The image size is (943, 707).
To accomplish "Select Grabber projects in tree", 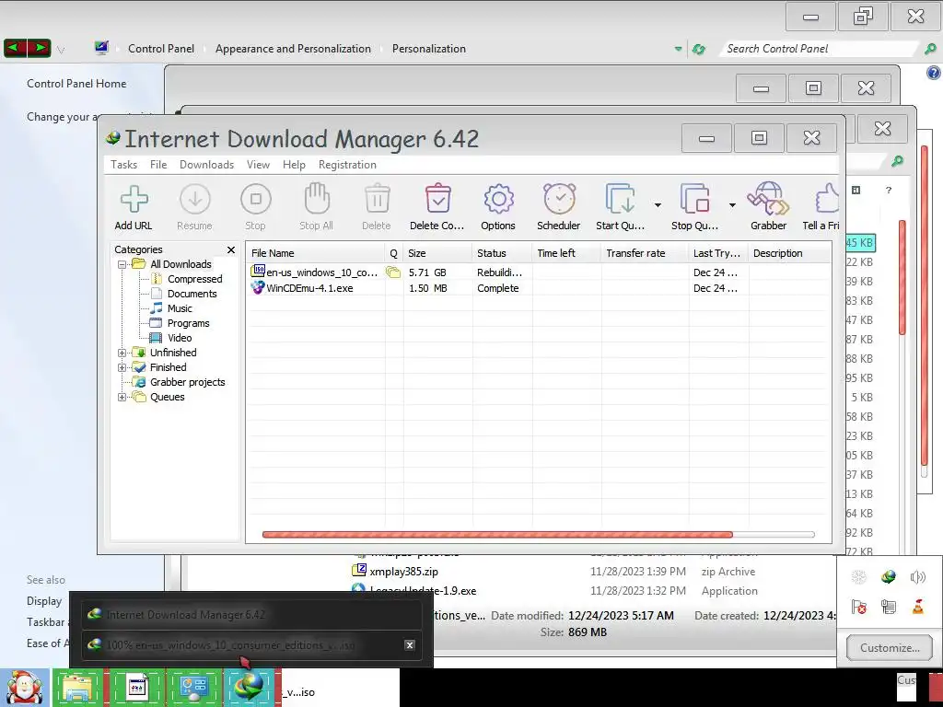I will coord(188,382).
